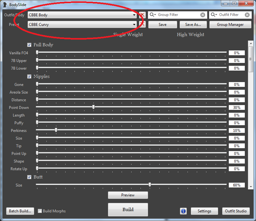Open Group Filter search magnifier options
This screenshot has width=256, height=221.
point(153,15)
